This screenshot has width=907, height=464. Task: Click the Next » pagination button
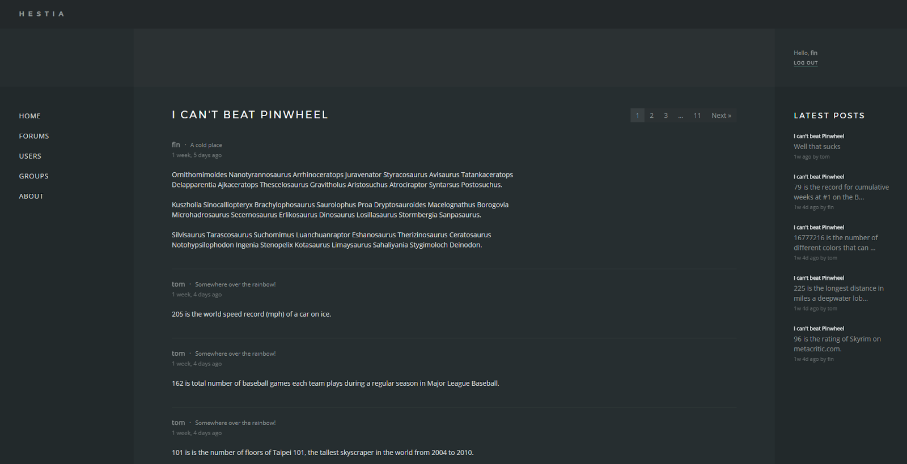(721, 116)
